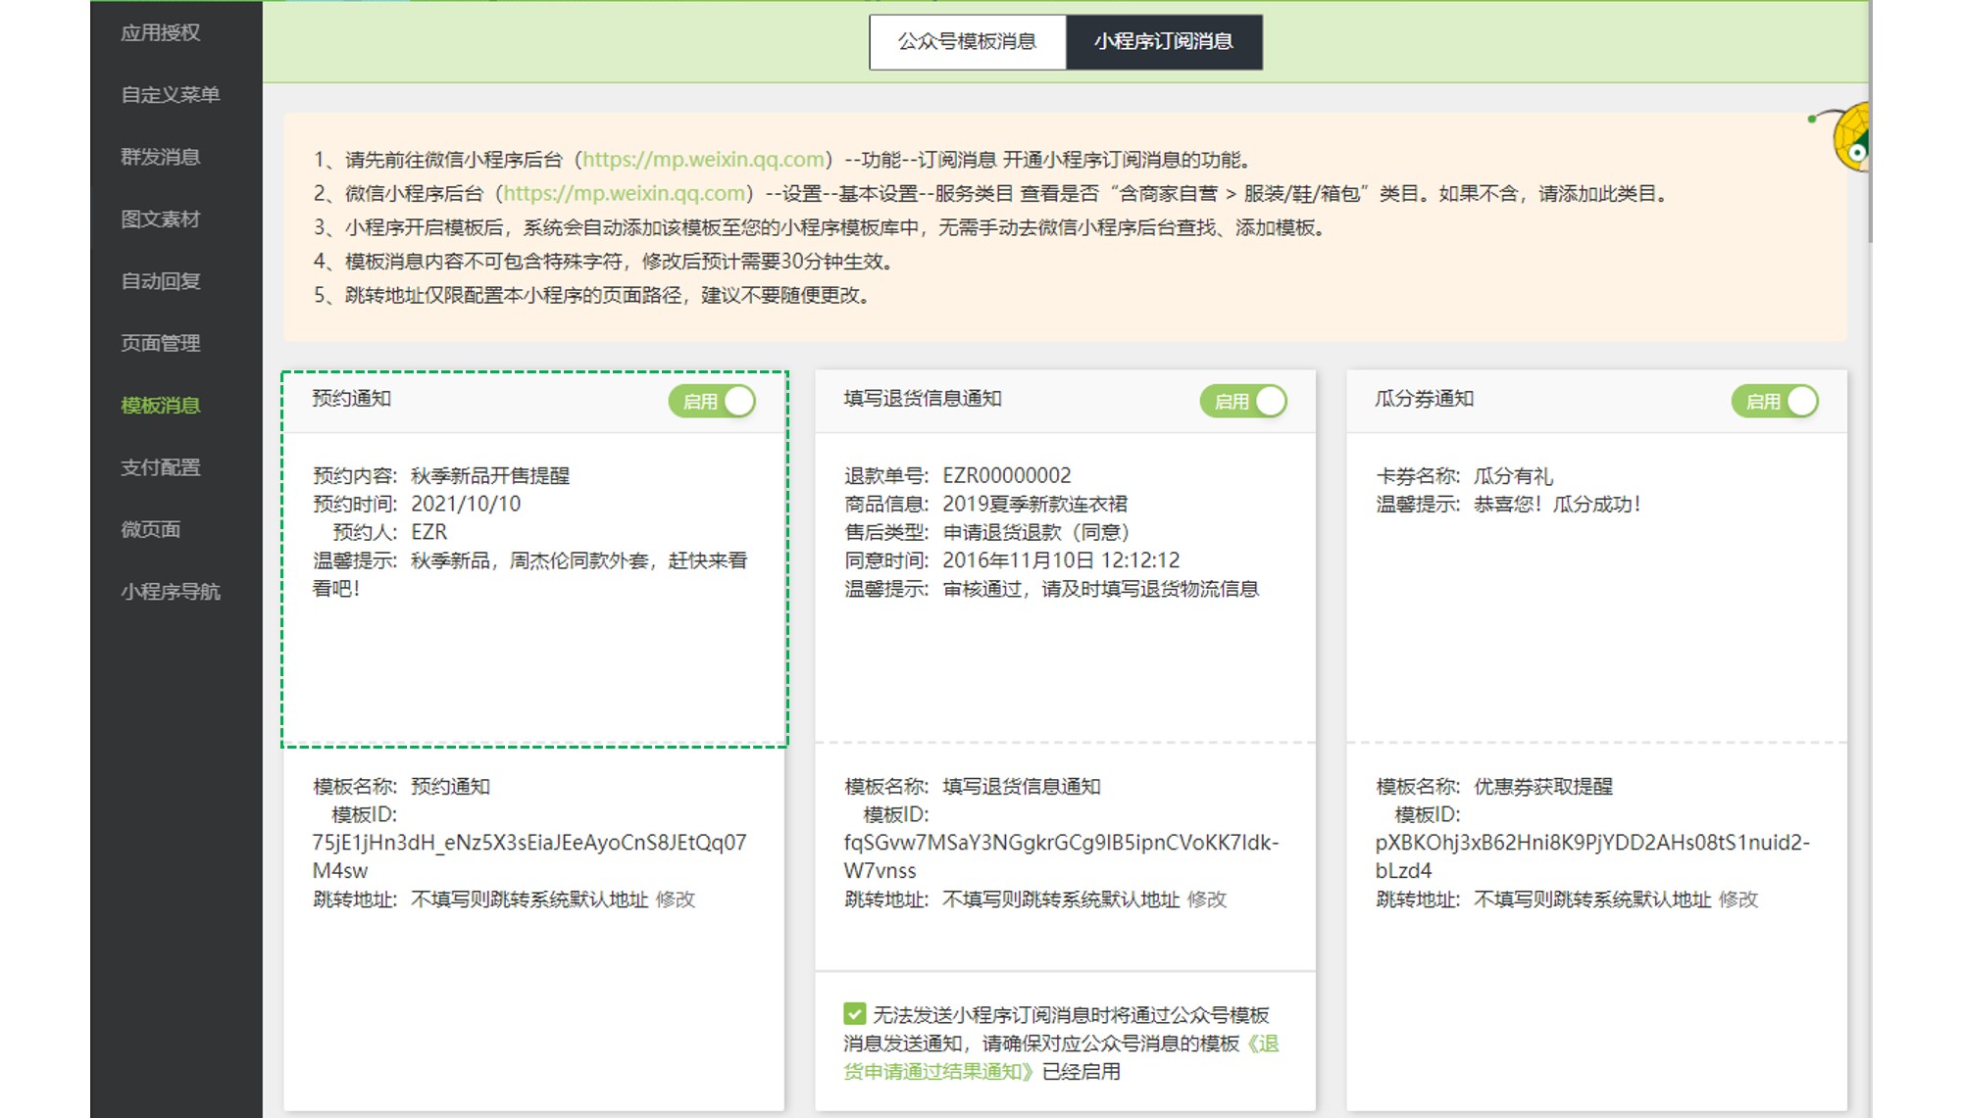The image size is (1963, 1118).
Task: Open the 《退货申请通过结果通知》 template link
Action: (x=1061, y=1057)
